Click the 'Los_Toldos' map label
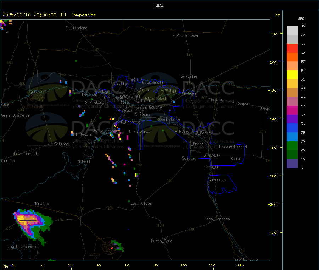Screen dimensions: 319x270 pyautogui.click(x=141, y=203)
